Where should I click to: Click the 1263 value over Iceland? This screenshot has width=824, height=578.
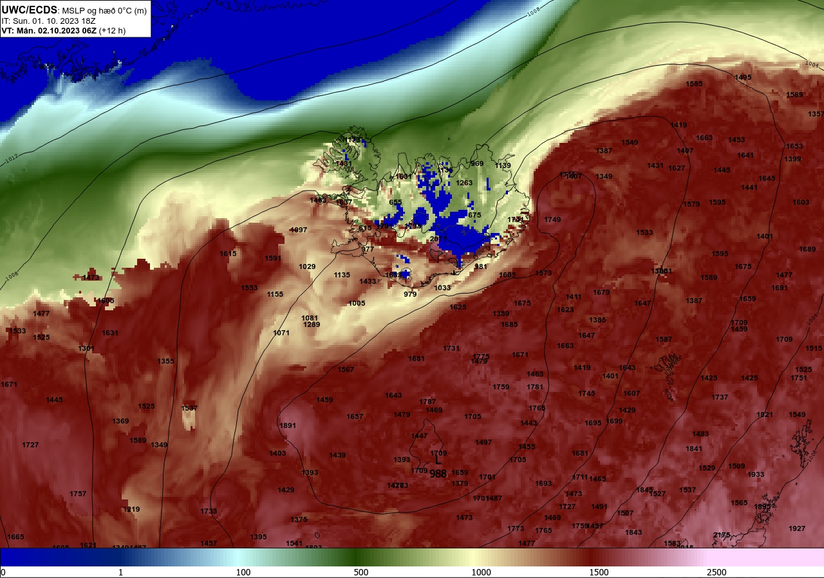pos(464,183)
